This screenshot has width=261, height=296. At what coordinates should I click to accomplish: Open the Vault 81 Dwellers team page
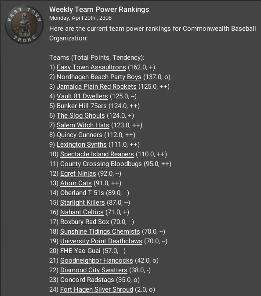(x=82, y=96)
